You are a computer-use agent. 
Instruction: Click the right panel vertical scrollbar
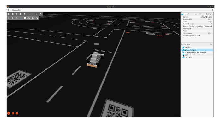(x=213, y=64)
